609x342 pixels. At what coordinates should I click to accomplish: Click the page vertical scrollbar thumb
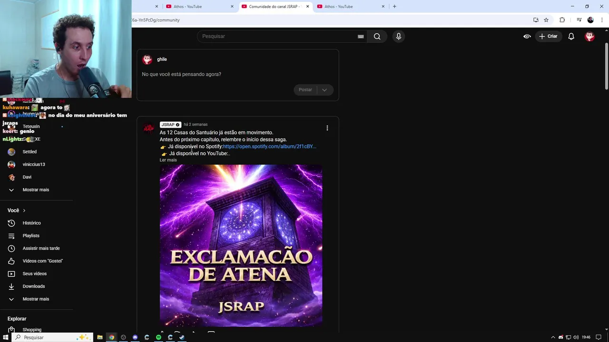[x=607, y=66]
